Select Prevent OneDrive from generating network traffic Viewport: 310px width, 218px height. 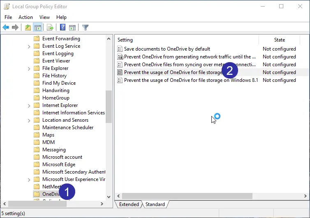click(190, 57)
